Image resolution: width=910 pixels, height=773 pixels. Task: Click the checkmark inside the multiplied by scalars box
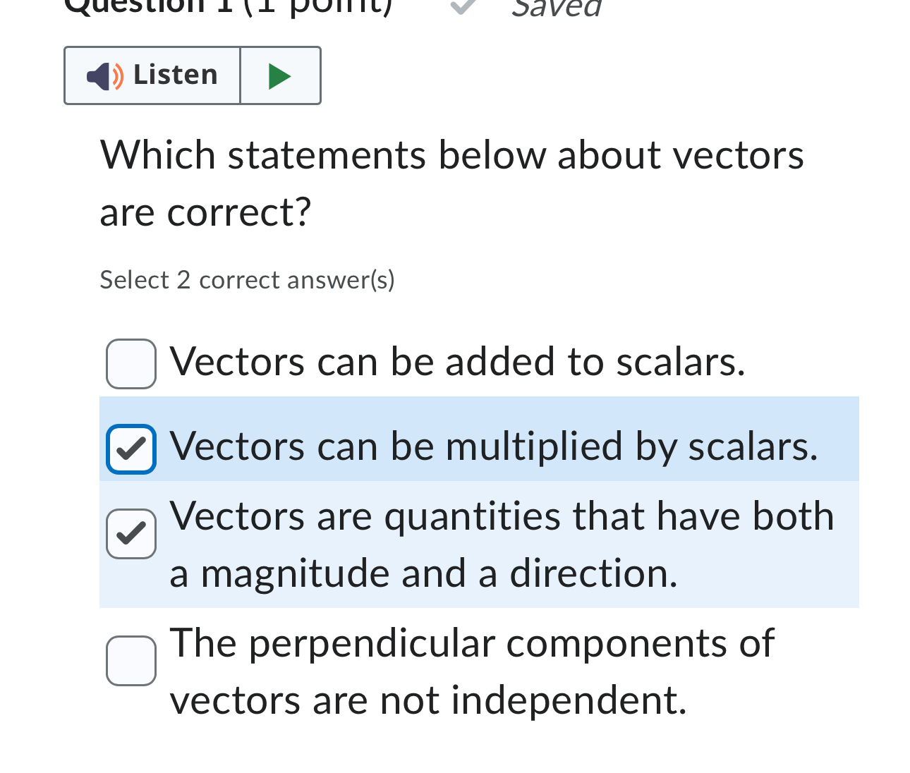click(x=131, y=449)
